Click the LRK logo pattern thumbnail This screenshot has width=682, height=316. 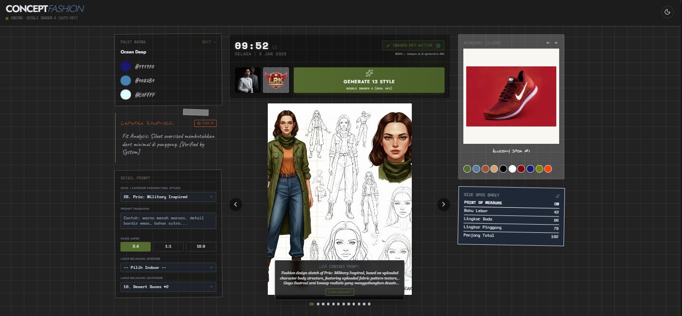(276, 80)
